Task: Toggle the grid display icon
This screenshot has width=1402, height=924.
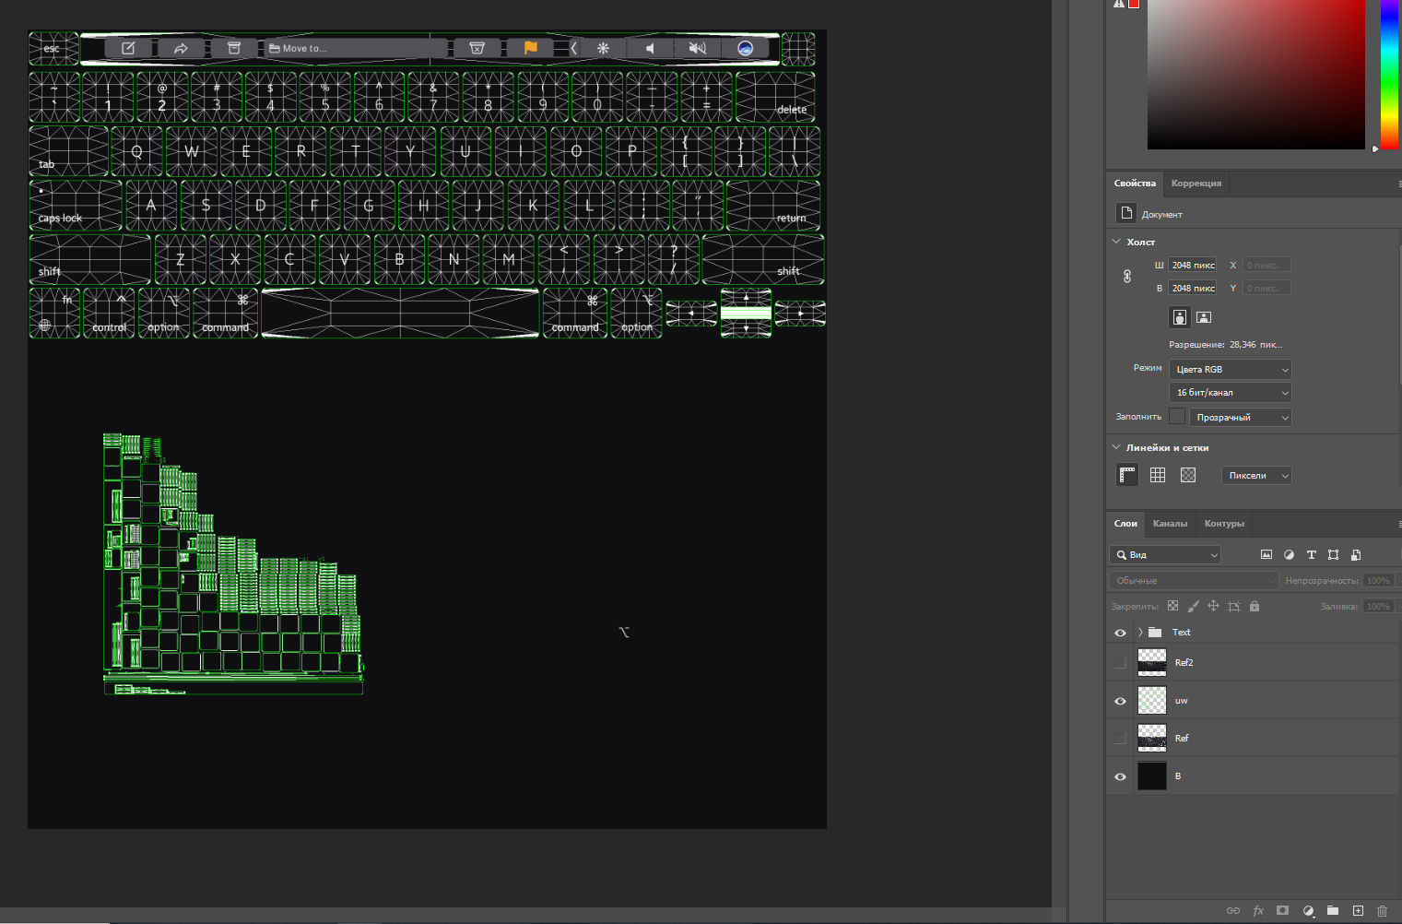Action: point(1158,475)
